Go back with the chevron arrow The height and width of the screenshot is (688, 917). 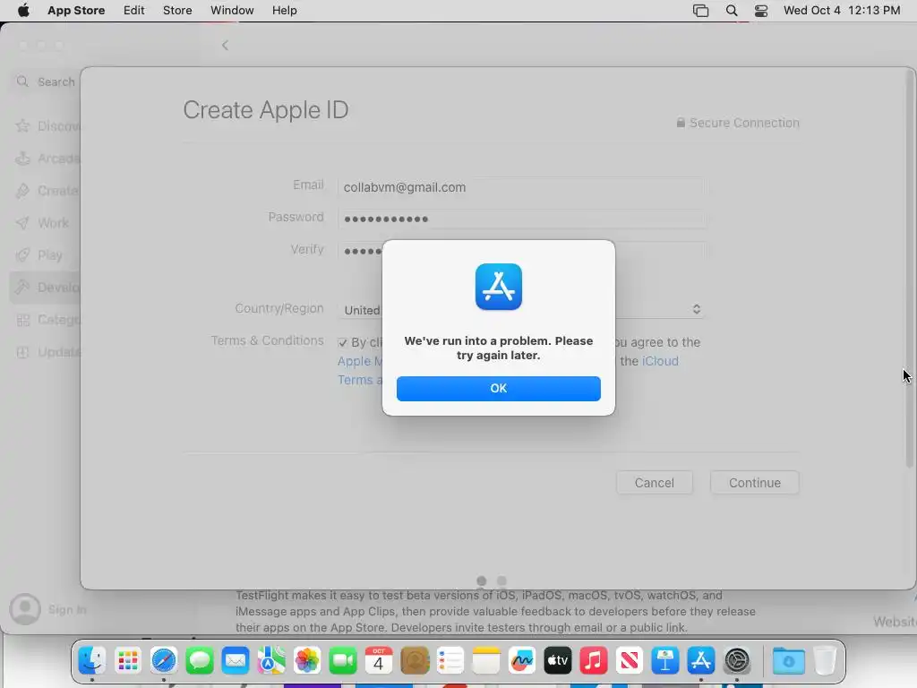pyautogui.click(x=225, y=45)
